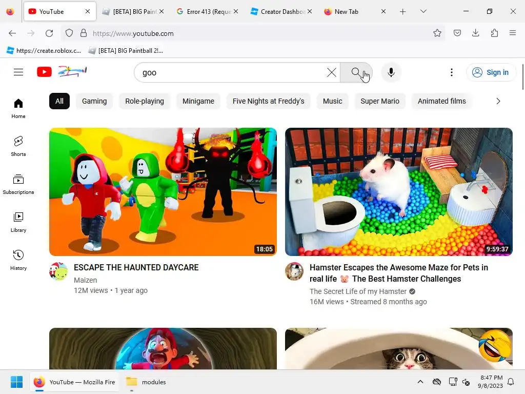Select the YouTube browser tab
Screen dimensions: 525x394
(60, 12)
